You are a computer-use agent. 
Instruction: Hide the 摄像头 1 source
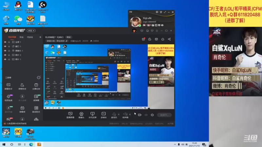tap(5, 51)
